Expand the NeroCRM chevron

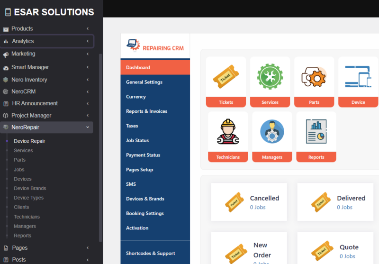(x=88, y=91)
